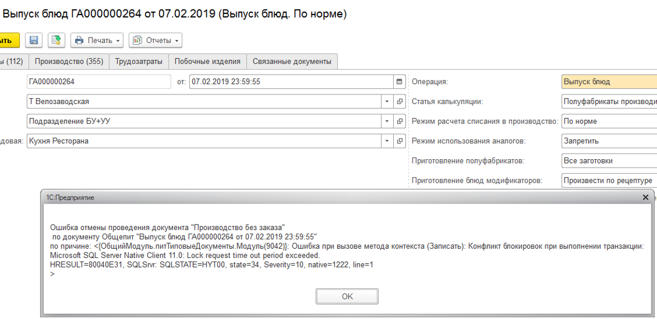Open the Отчеты dropdown menu
The width and height of the screenshot is (657, 319).
(155, 40)
